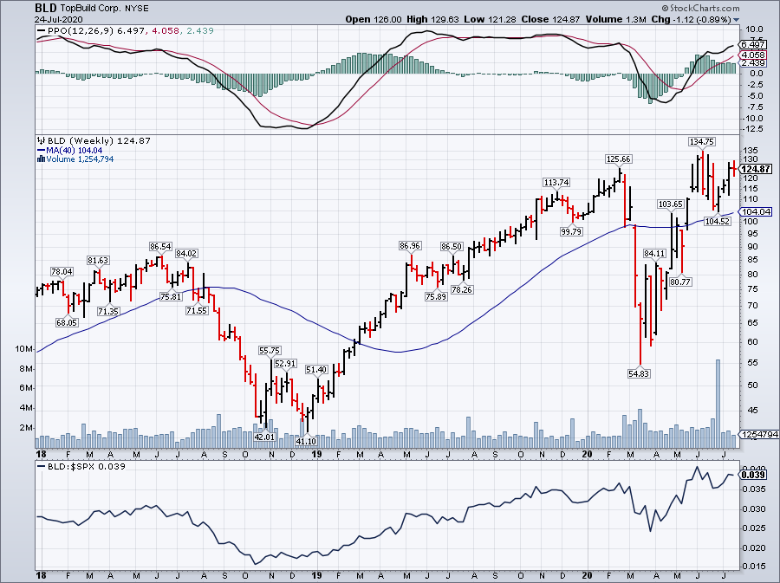Click the 78.04 price label
The width and height of the screenshot is (780, 583).
pyautogui.click(x=62, y=272)
